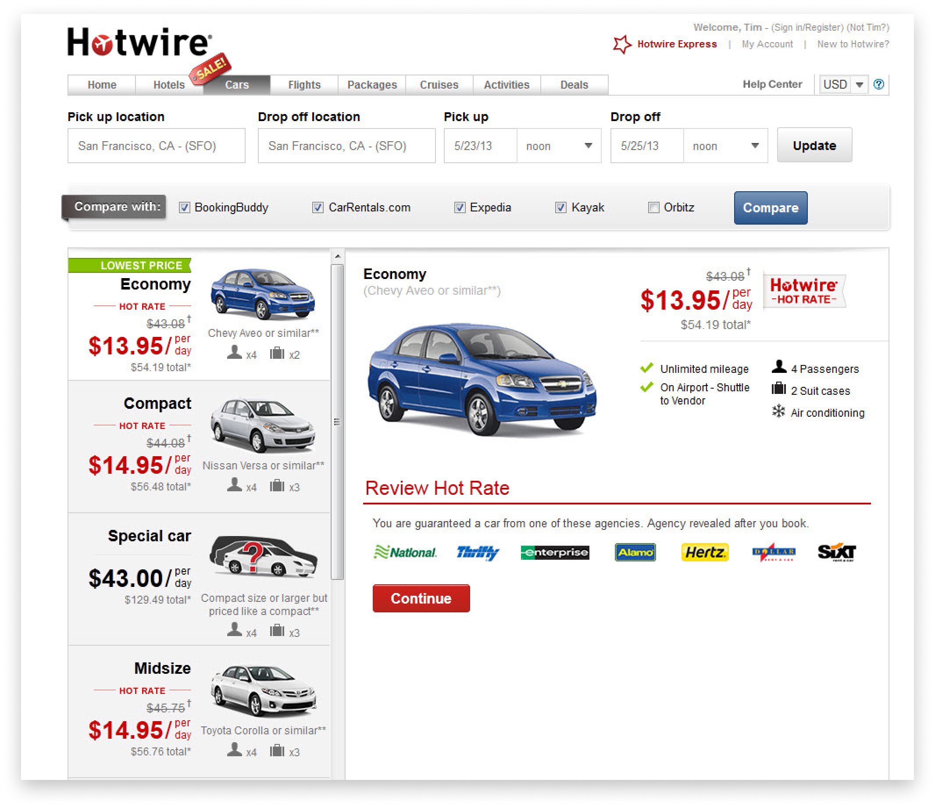Viewport: 935px width, 808px height.
Task: Click the car list scroll up arrow
Action: pos(338,257)
